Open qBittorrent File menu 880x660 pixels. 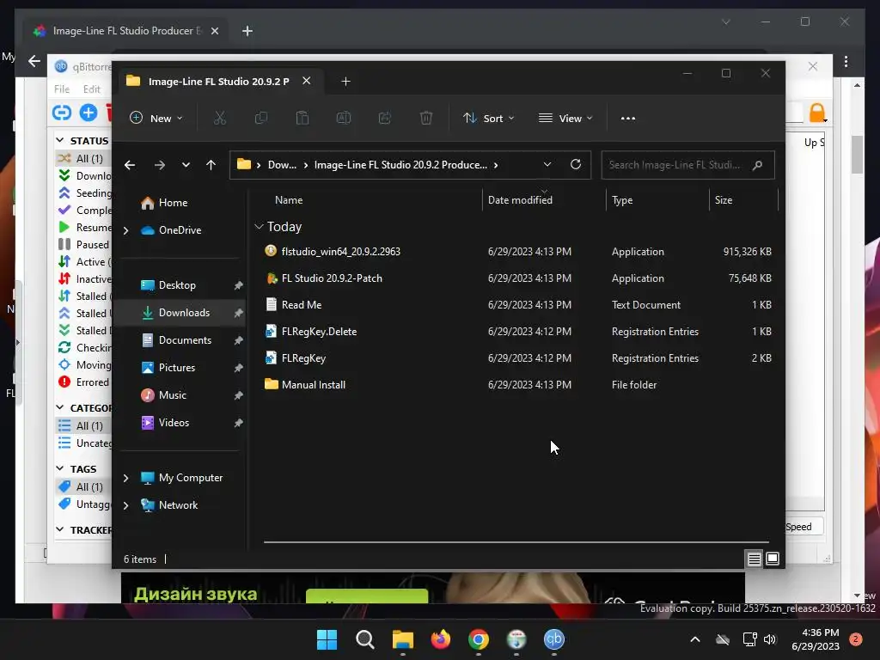(62, 89)
